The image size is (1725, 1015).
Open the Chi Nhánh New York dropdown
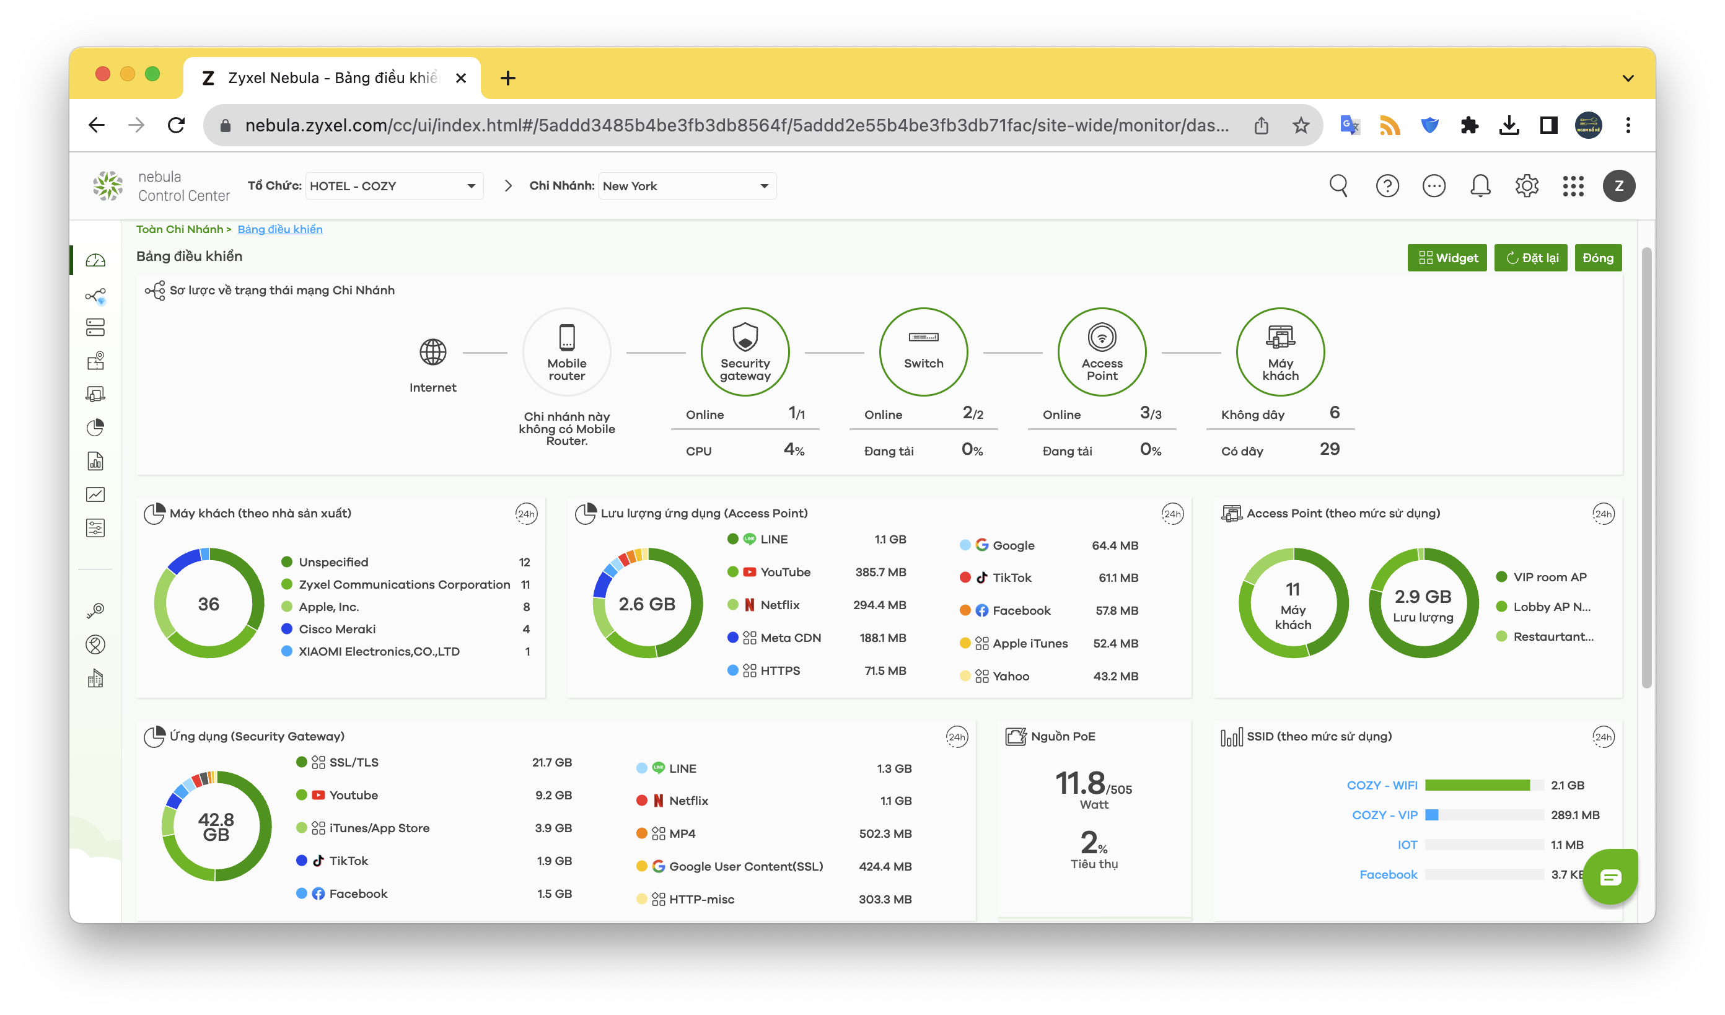(x=687, y=186)
